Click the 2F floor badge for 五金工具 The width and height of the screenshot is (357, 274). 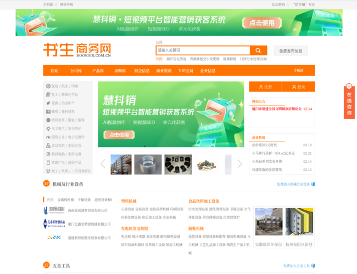tap(47, 265)
